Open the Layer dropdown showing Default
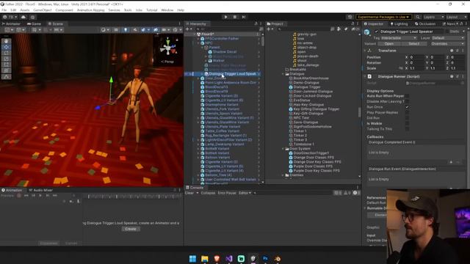 [x=448, y=38]
